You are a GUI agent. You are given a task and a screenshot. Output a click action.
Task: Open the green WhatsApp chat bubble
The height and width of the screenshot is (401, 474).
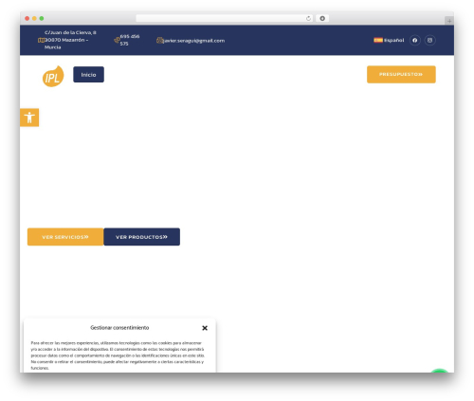click(440, 371)
